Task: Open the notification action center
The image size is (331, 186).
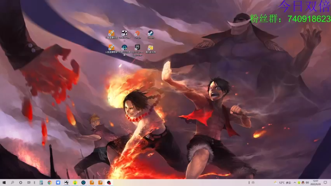Action: click(326, 183)
